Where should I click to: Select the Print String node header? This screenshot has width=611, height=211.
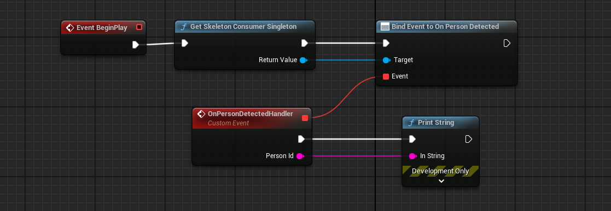tap(440, 123)
